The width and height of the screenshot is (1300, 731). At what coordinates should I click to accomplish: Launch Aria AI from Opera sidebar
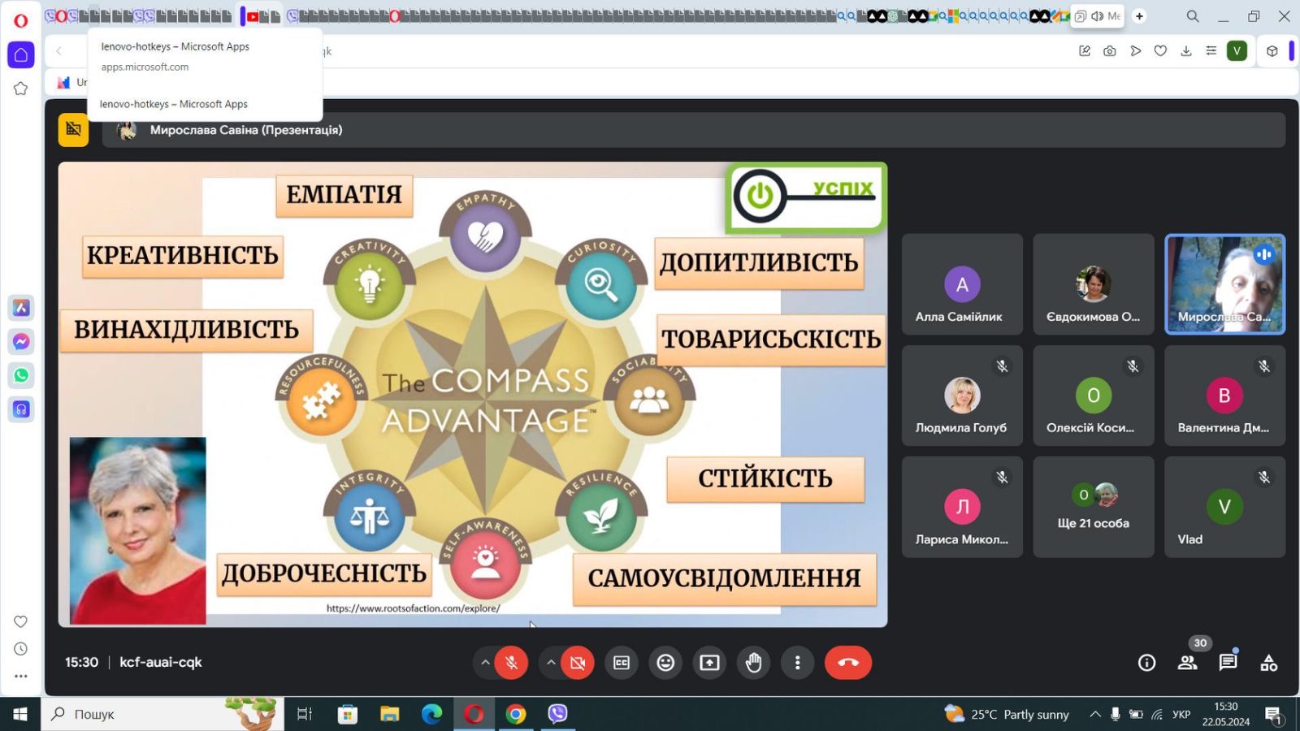[x=21, y=308]
